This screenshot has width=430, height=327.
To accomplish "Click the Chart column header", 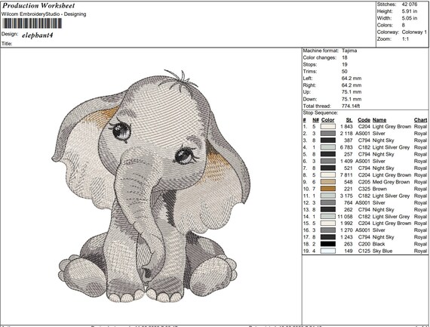I will click(x=420, y=120).
